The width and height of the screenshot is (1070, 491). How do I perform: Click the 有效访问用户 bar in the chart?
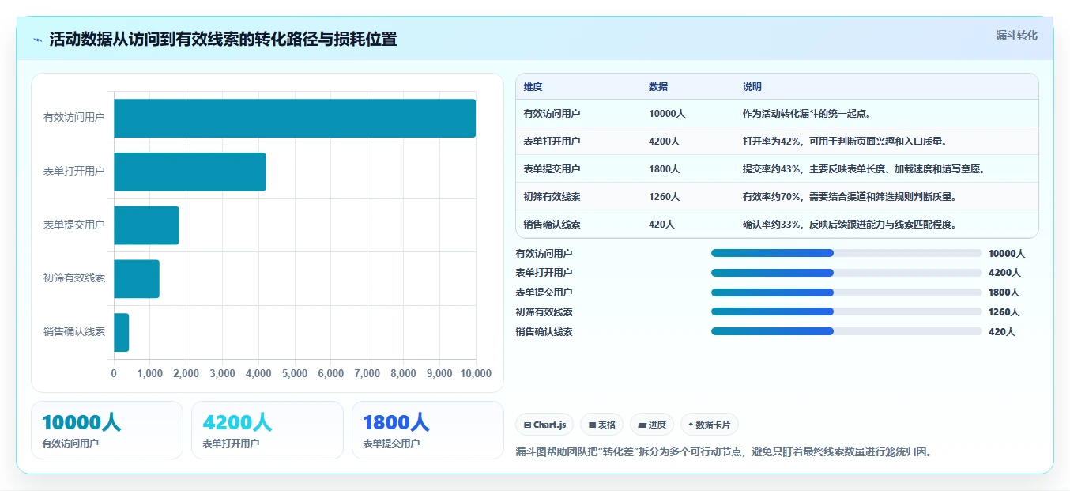[x=295, y=118]
